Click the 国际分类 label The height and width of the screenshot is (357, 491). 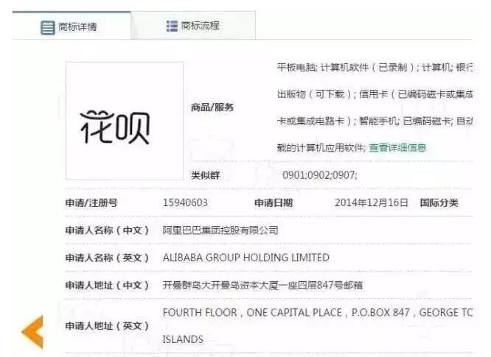(439, 203)
